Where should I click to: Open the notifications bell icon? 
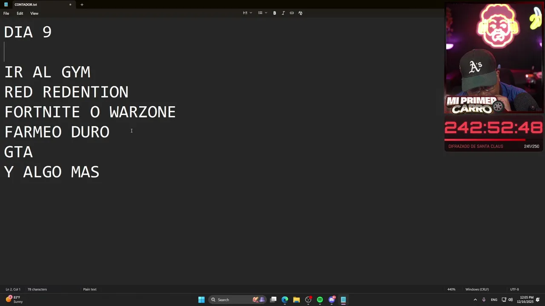538,300
